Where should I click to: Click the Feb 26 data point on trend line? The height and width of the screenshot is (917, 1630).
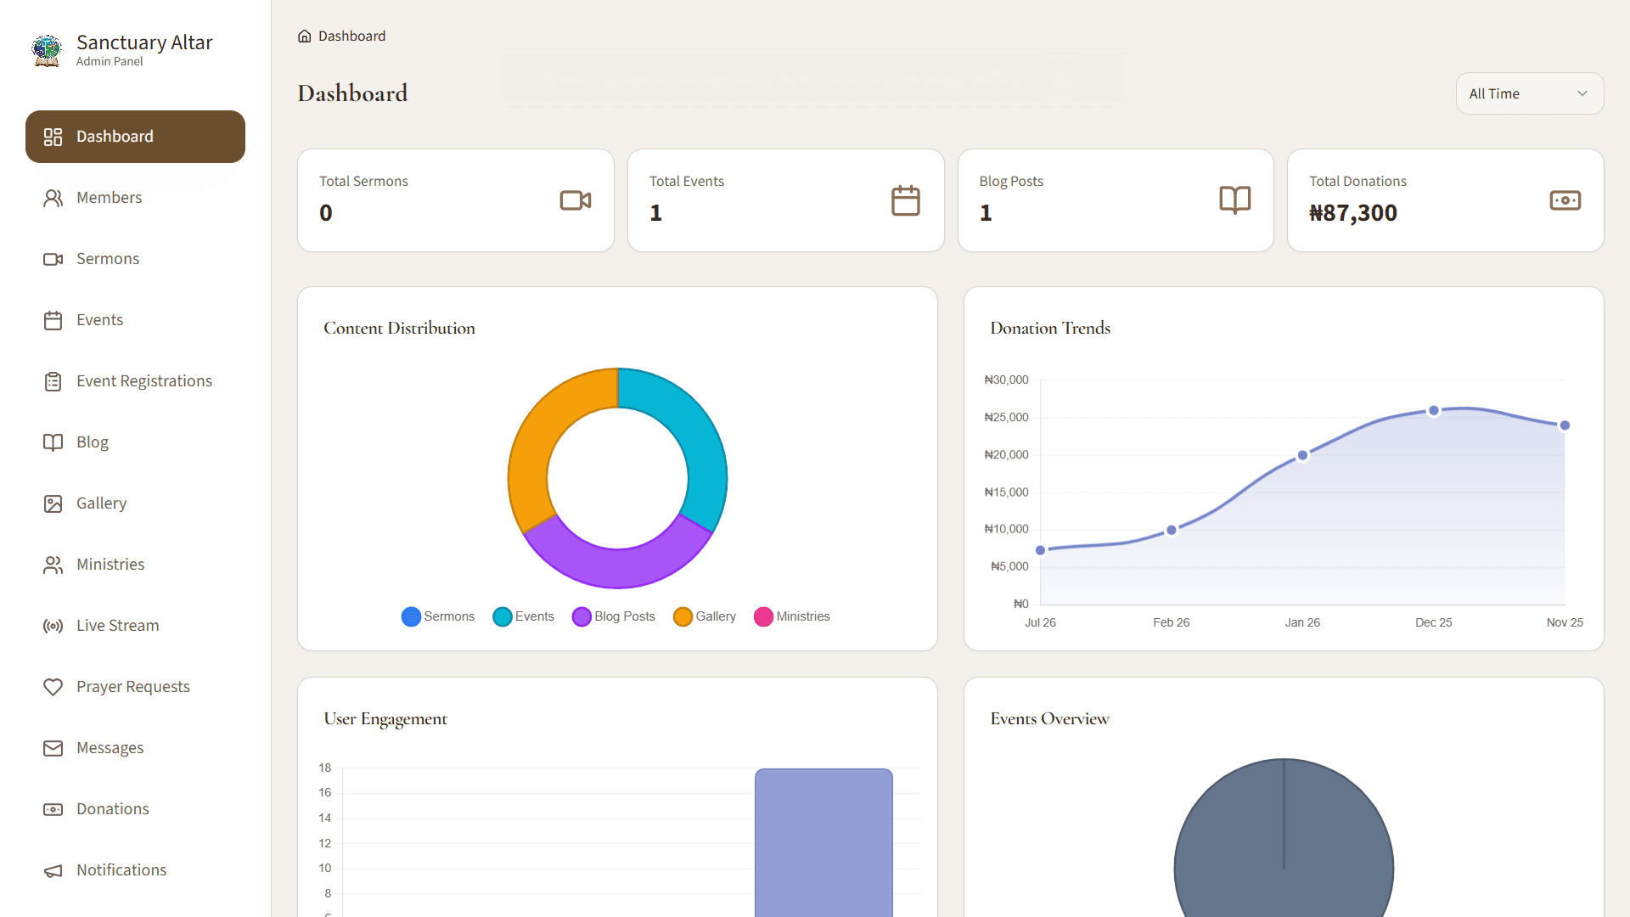click(1172, 530)
